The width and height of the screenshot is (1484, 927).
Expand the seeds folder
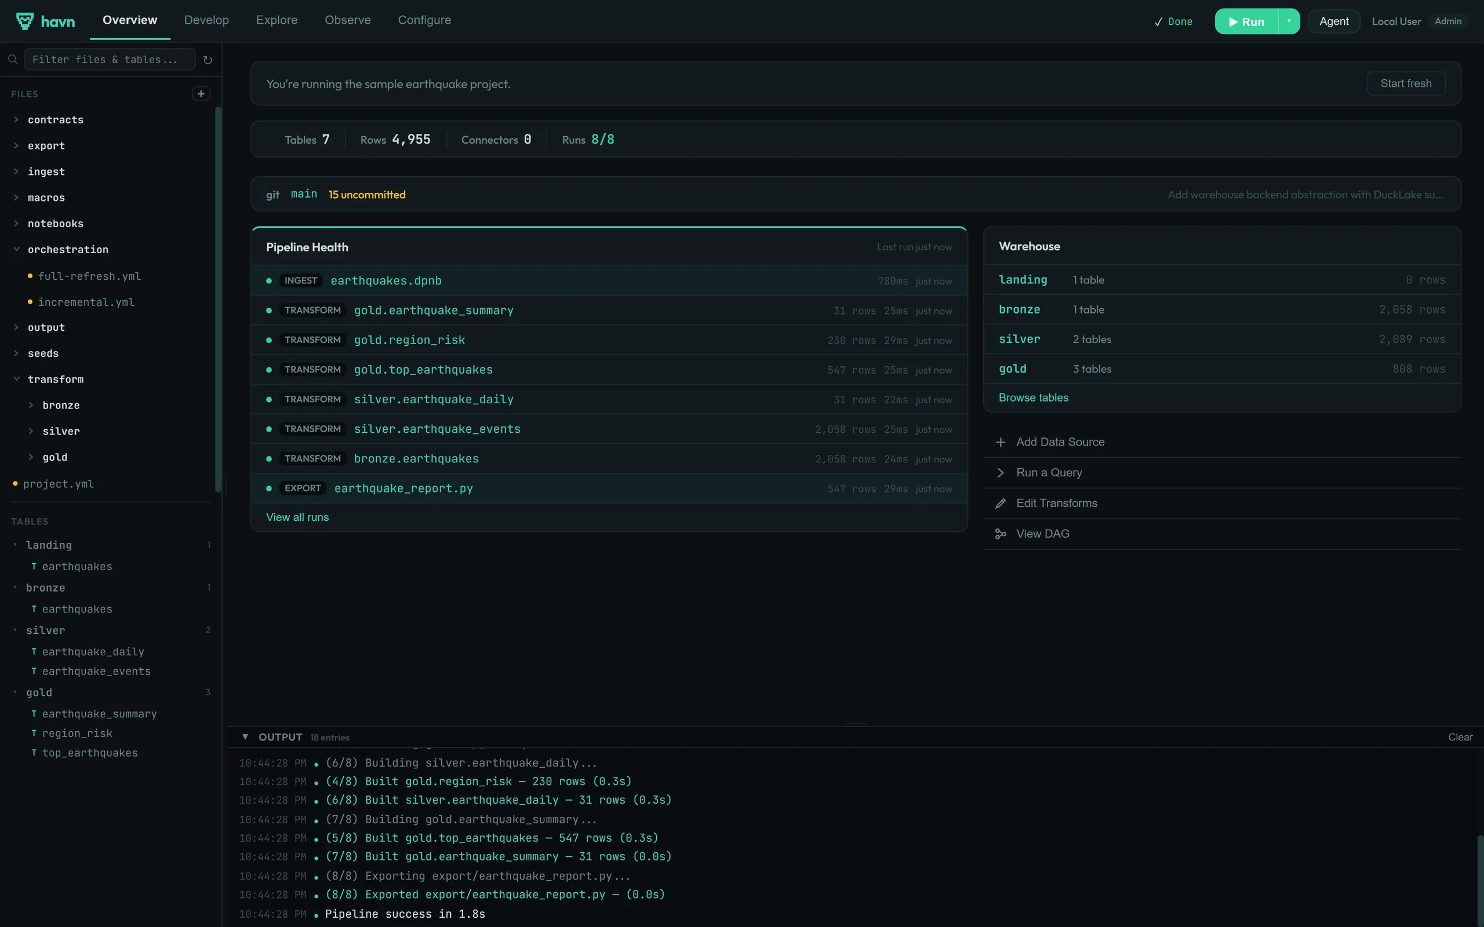[16, 353]
